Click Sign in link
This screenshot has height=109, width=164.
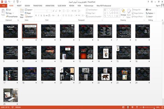click(x=158, y=6)
